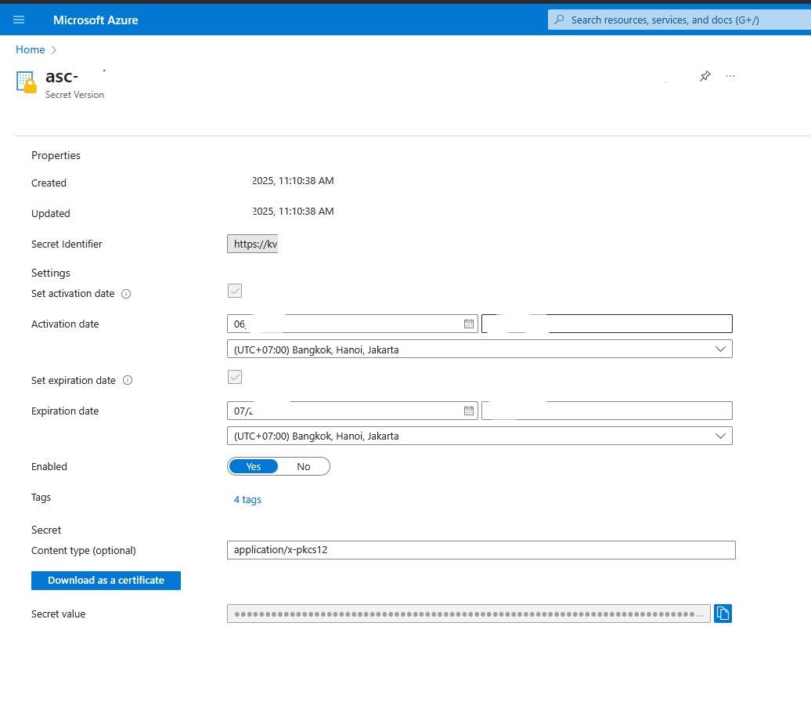The width and height of the screenshot is (811, 706).
Task: Click the breadcrumb chevron after Home
Action: click(54, 50)
